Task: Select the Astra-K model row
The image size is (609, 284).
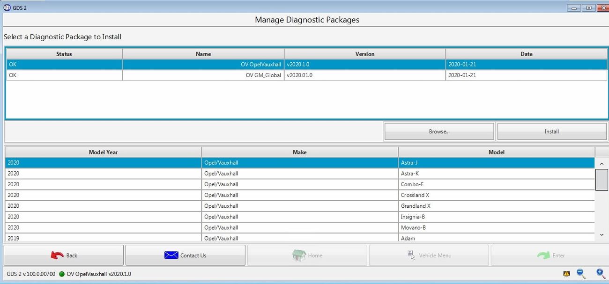Action: coord(300,174)
